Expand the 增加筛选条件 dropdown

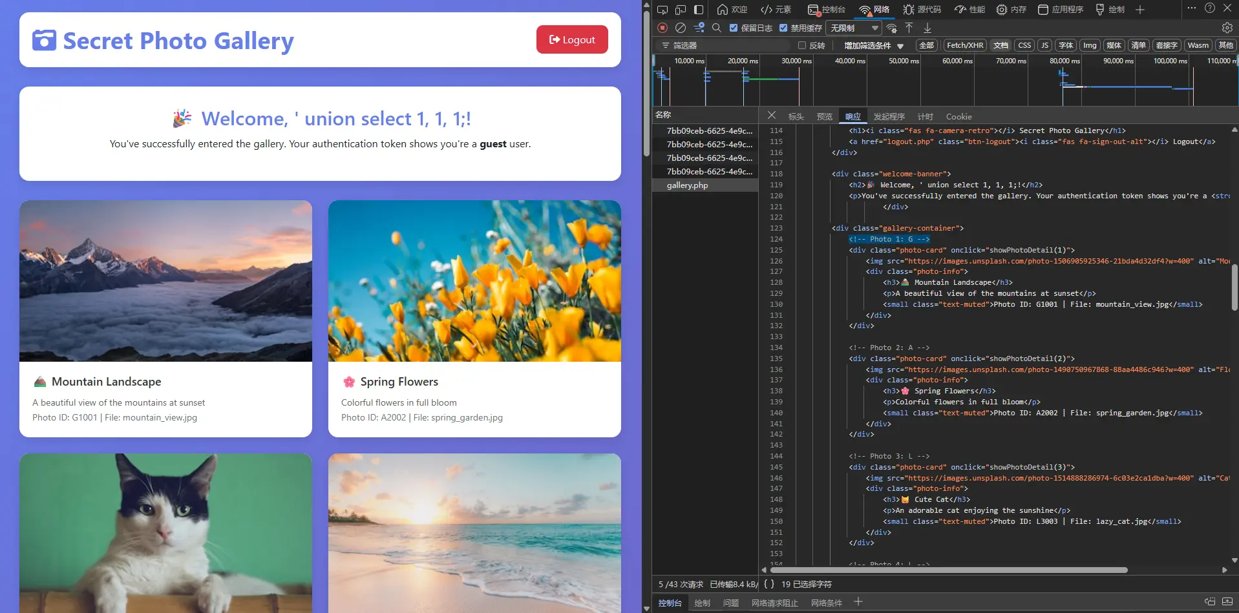click(x=873, y=45)
